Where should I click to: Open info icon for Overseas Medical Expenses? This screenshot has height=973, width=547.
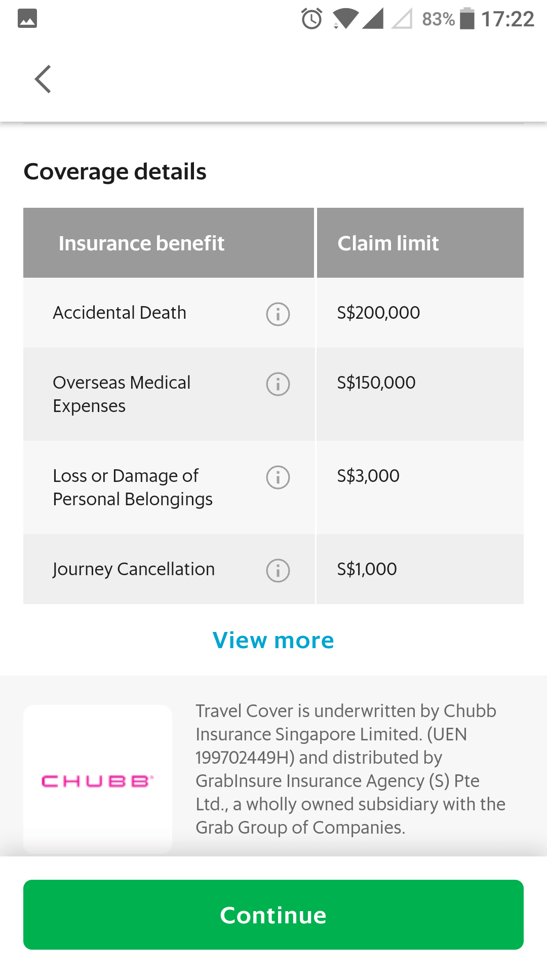point(278,384)
